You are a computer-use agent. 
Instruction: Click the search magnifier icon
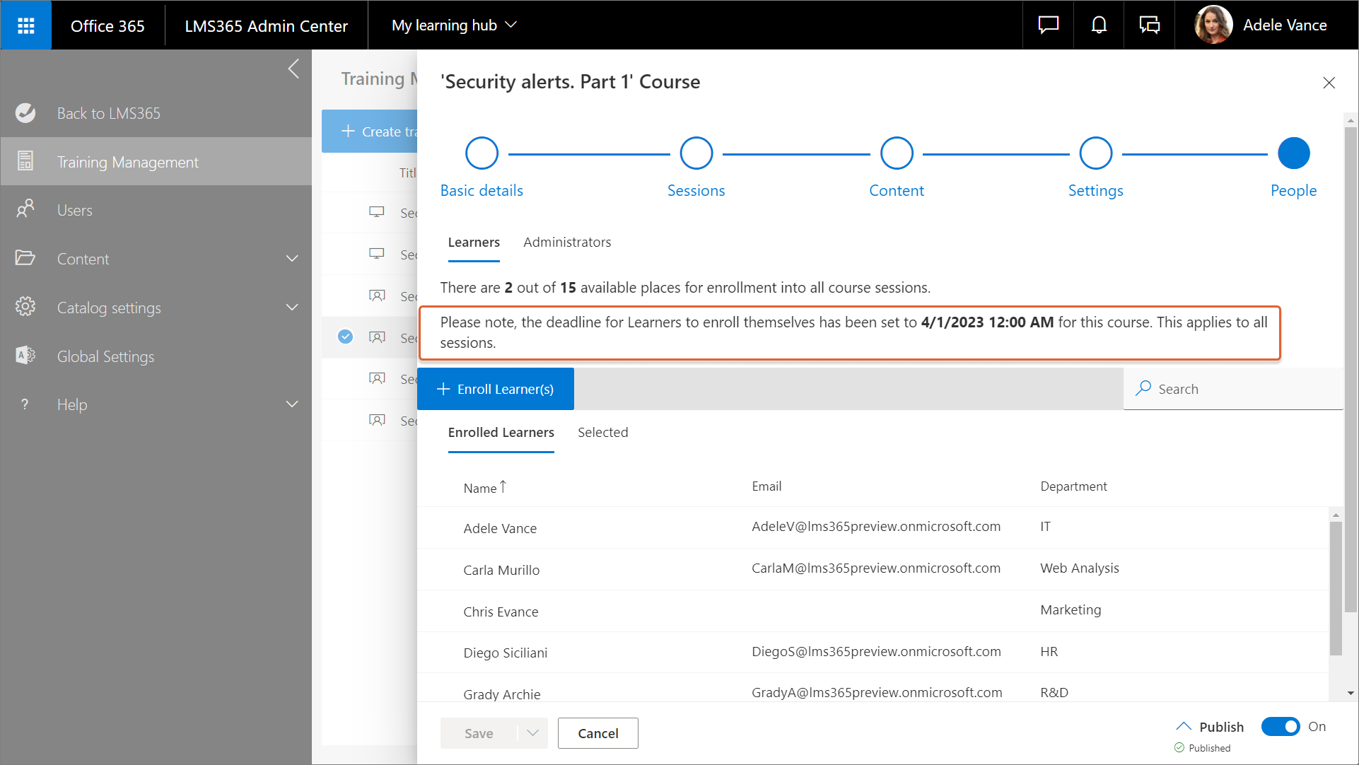(x=1143, y=389)
